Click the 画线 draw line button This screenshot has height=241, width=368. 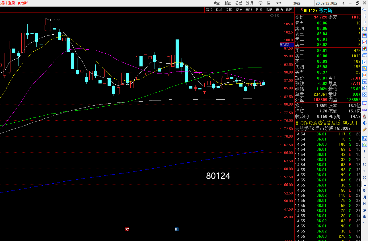(x=249, y=10)
